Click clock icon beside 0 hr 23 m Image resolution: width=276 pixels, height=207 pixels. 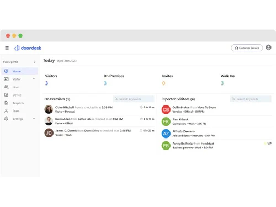141,131
